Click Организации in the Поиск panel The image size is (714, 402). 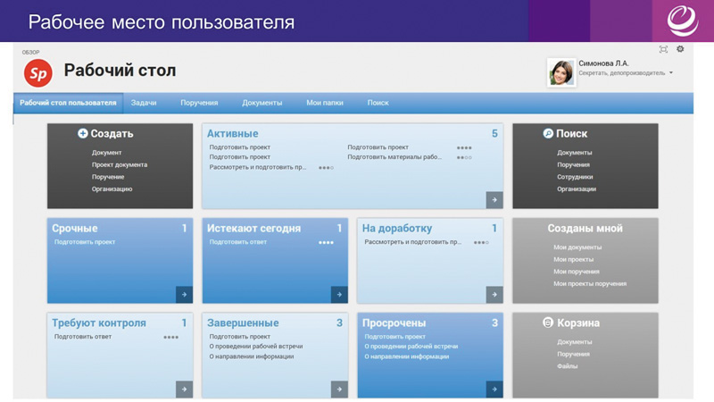coord(577,188)
